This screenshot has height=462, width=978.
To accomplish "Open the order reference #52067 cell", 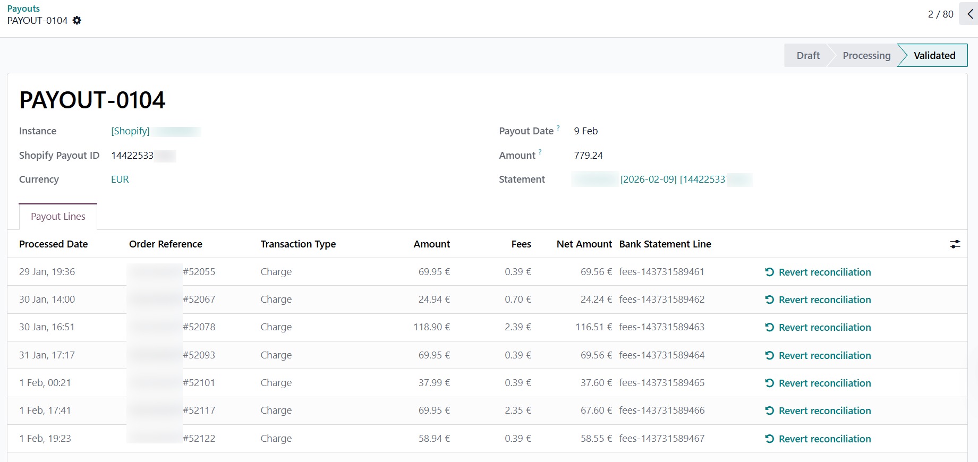I will 199,299.
